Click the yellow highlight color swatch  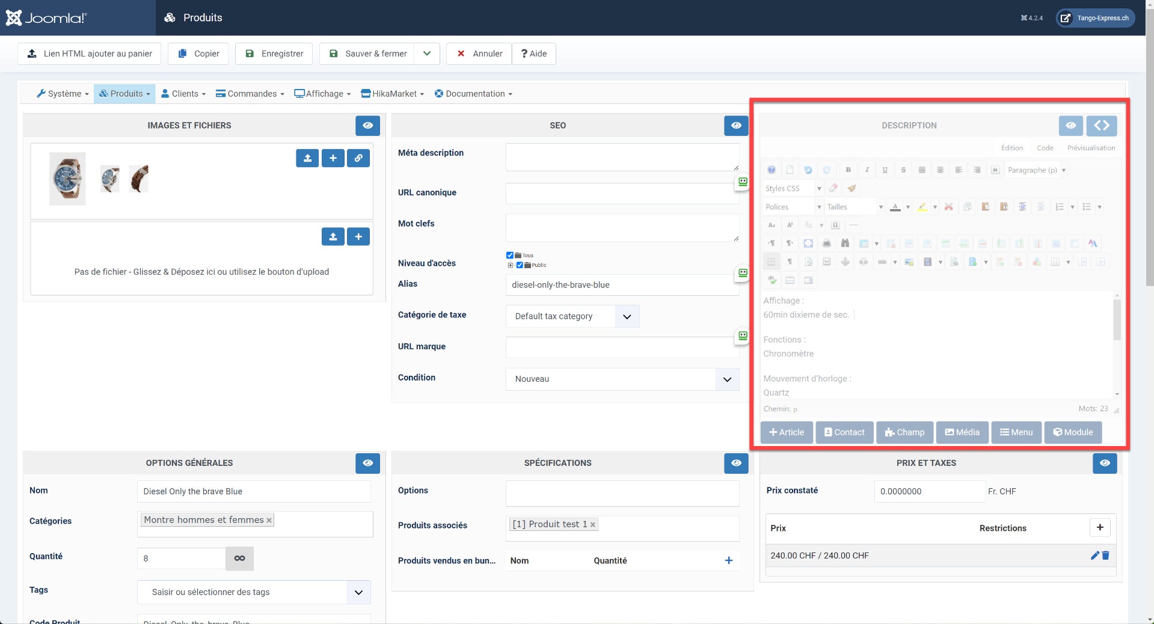(922, 207)
